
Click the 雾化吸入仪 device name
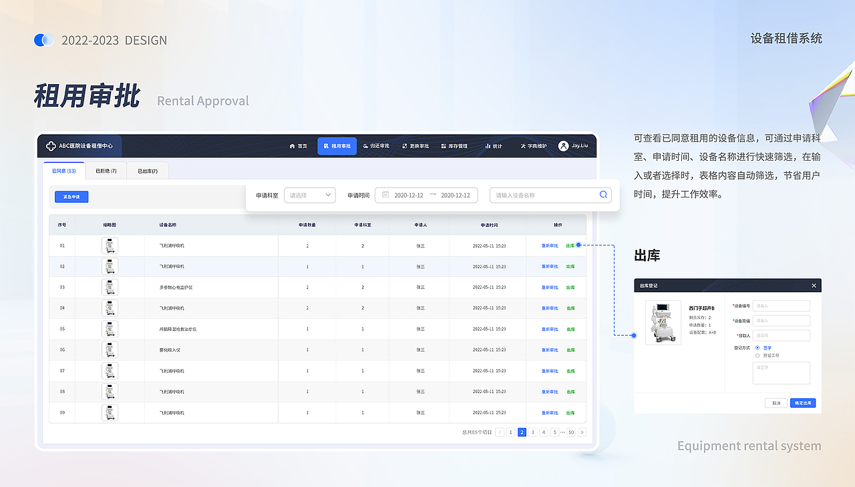pos(171,350)
